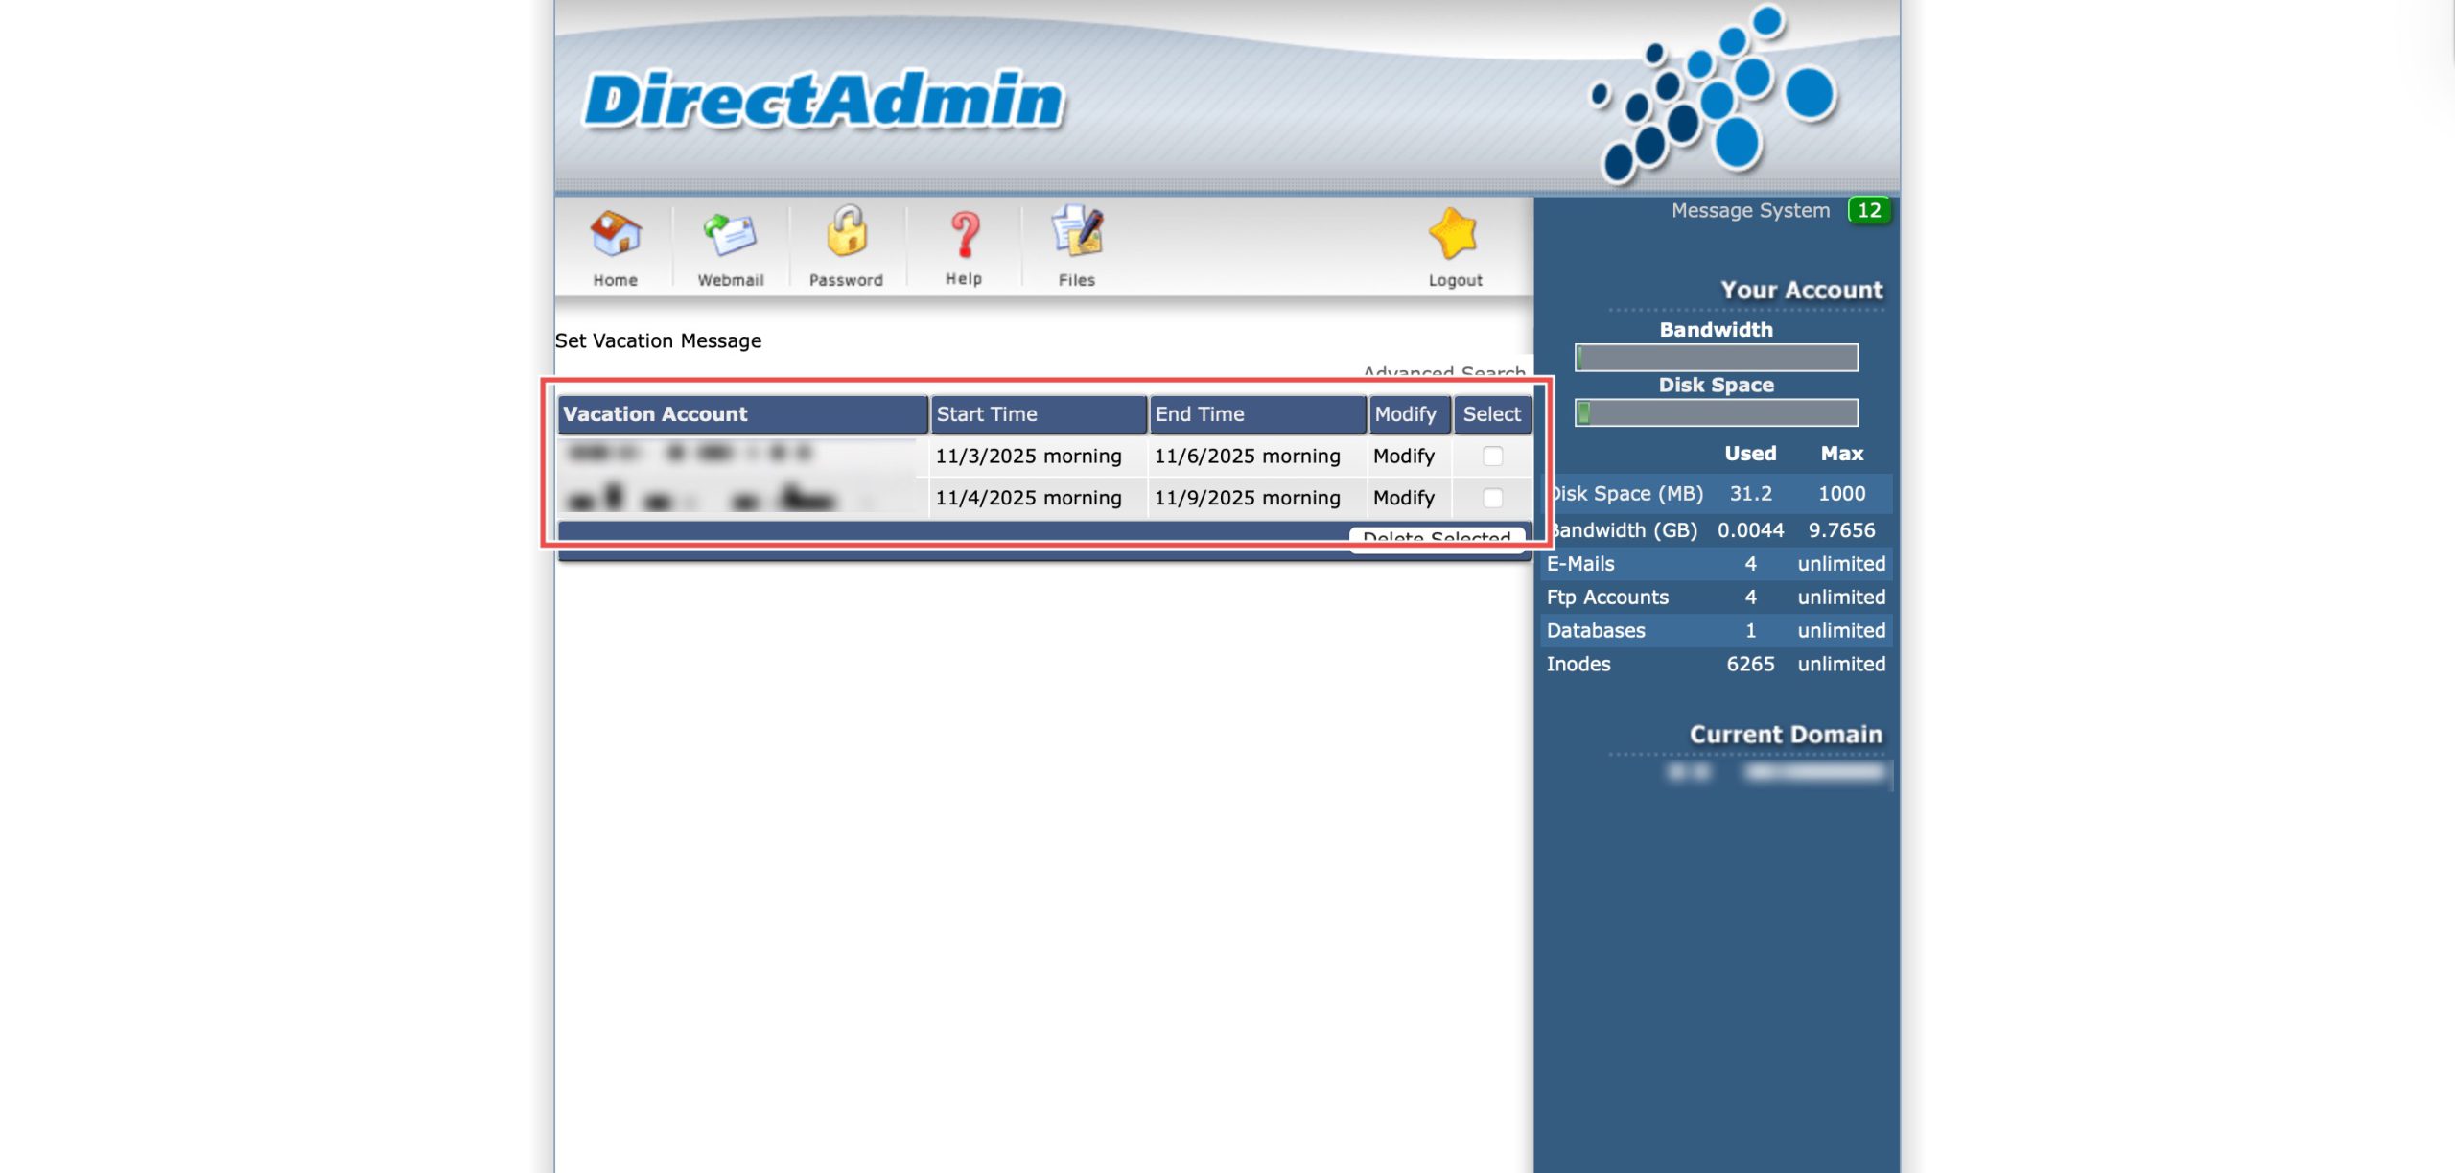
Task: Sort by Start Time column header
Action: 987,414
